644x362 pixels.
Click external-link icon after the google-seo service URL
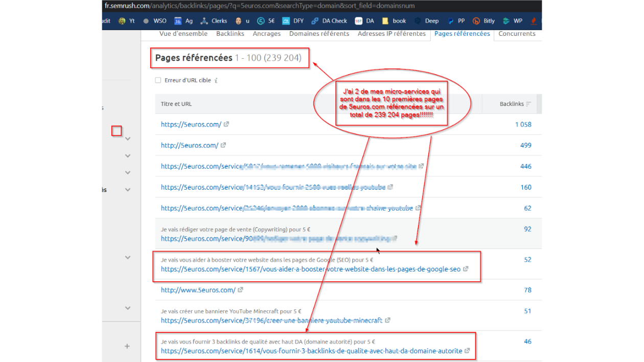click(466, 269)
